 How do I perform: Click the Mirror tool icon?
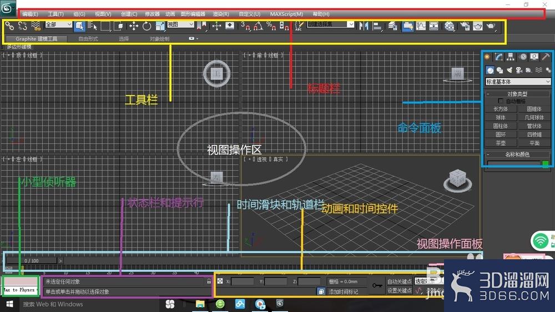(x=364, y=26)
